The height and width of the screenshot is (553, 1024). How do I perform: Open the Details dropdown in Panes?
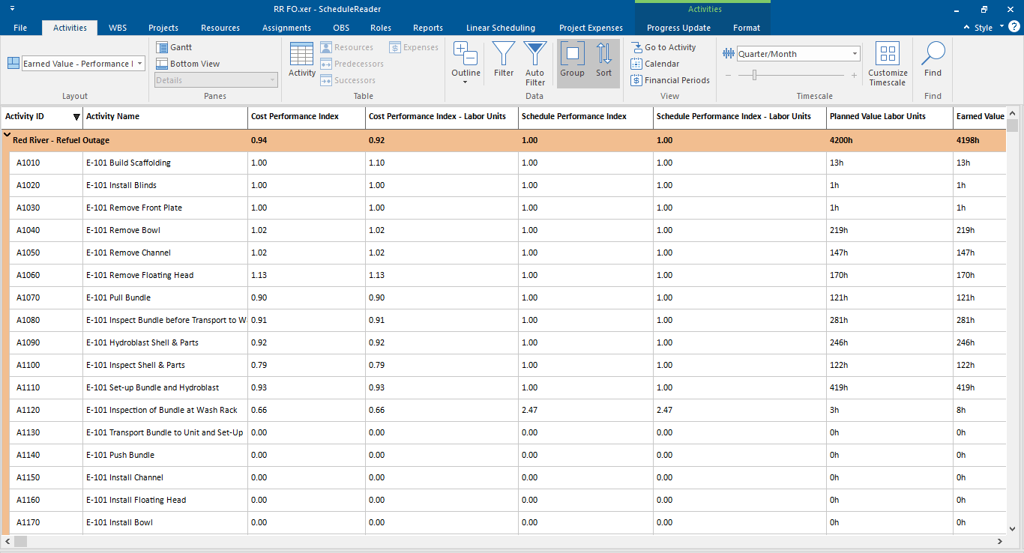tap(271, 80)
